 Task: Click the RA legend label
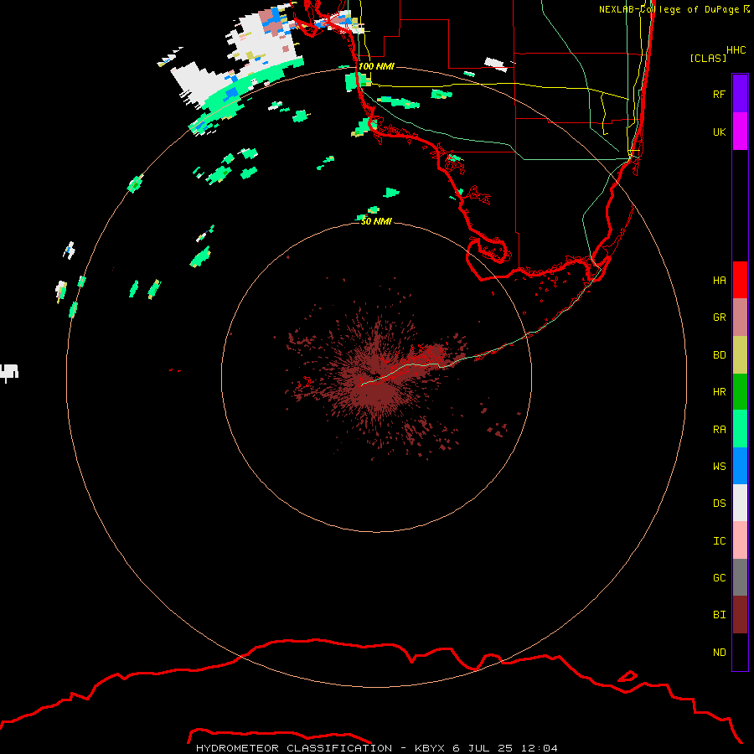[x=719, y=430]
